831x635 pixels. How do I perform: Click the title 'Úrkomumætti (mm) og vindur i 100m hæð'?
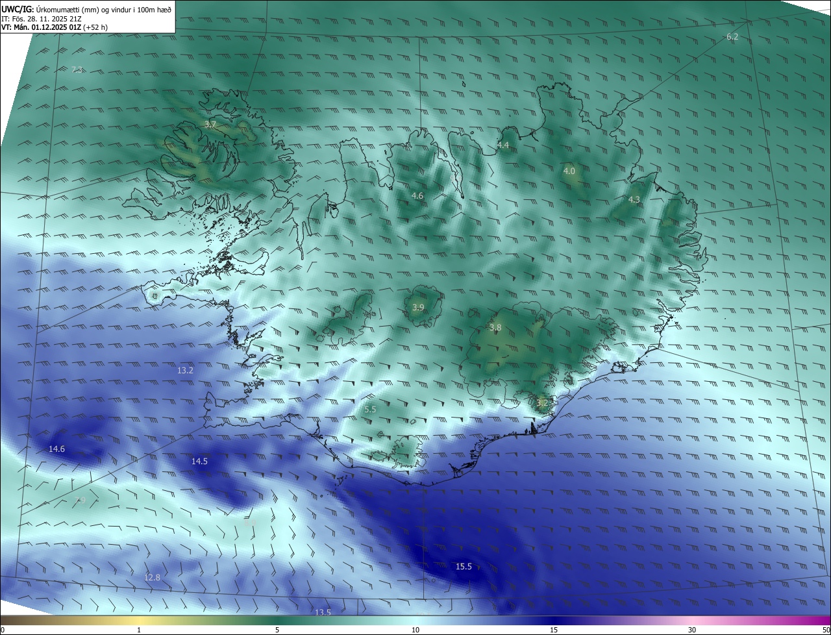[104, 8]
